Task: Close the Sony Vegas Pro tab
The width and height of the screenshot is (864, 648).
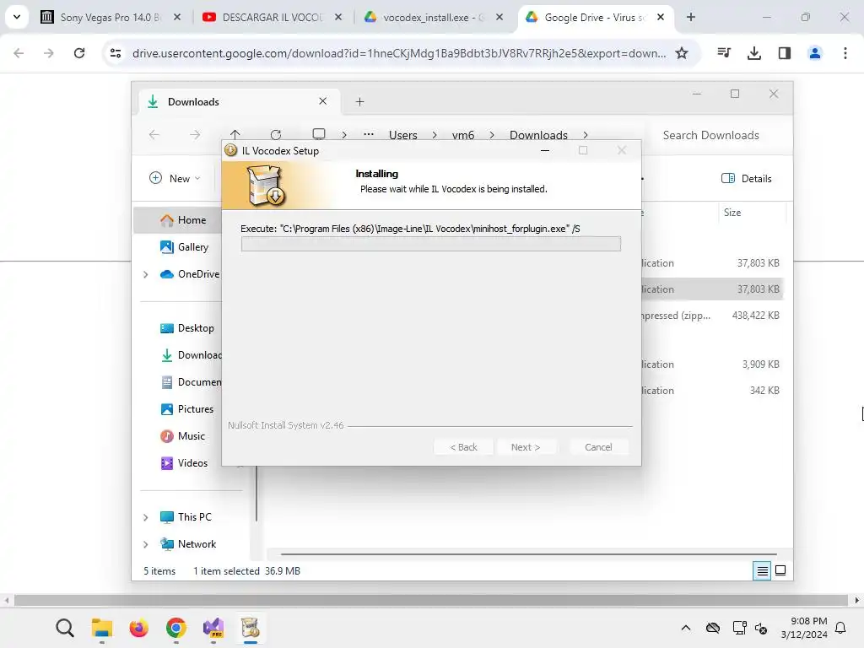Action: pos(177,17)
